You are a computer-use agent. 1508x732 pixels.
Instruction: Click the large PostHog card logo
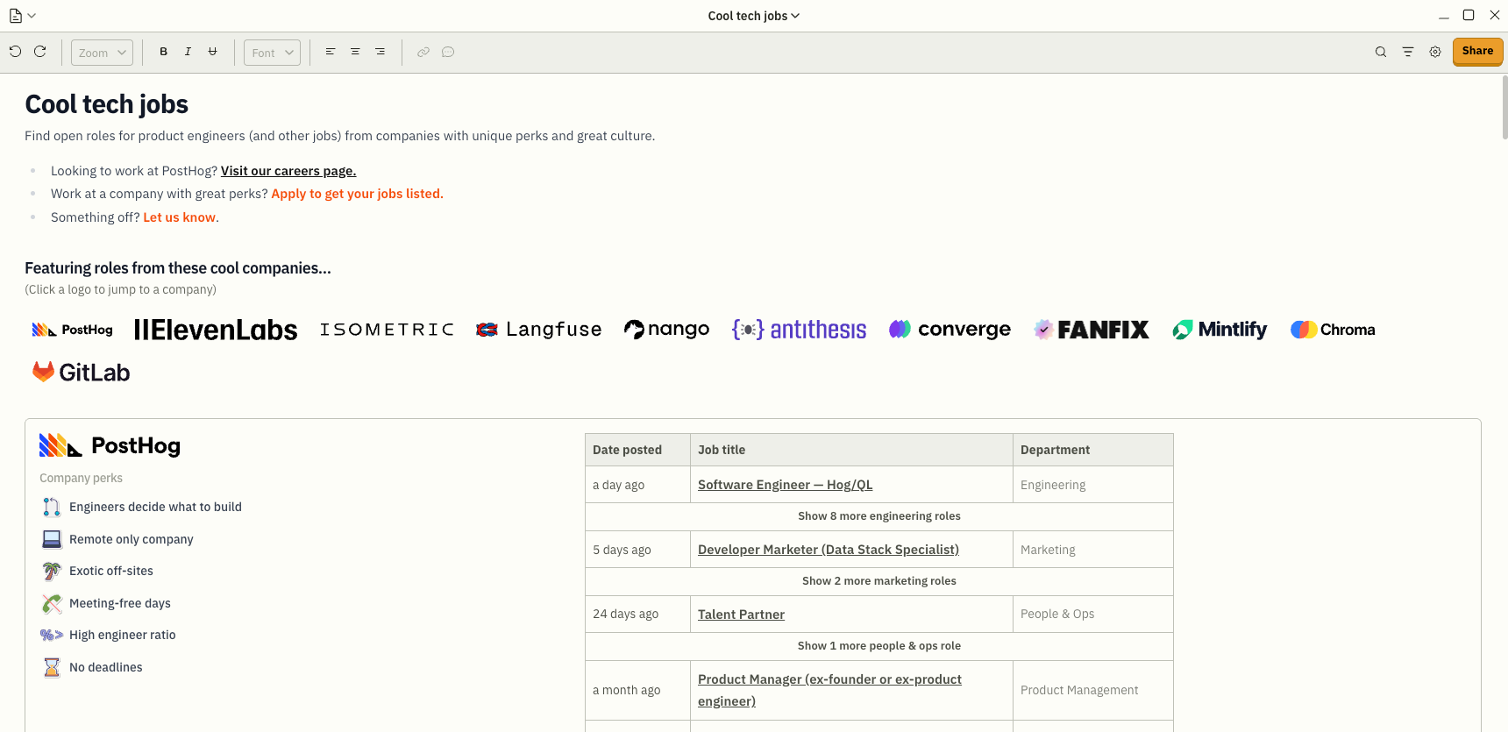110,445
